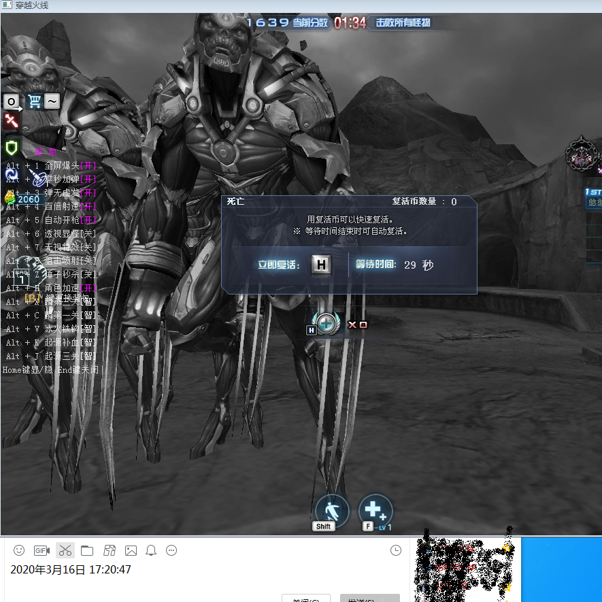Open the emoji picker in chat toolbar
602x602 pixels.
click(x=19, y=550)
